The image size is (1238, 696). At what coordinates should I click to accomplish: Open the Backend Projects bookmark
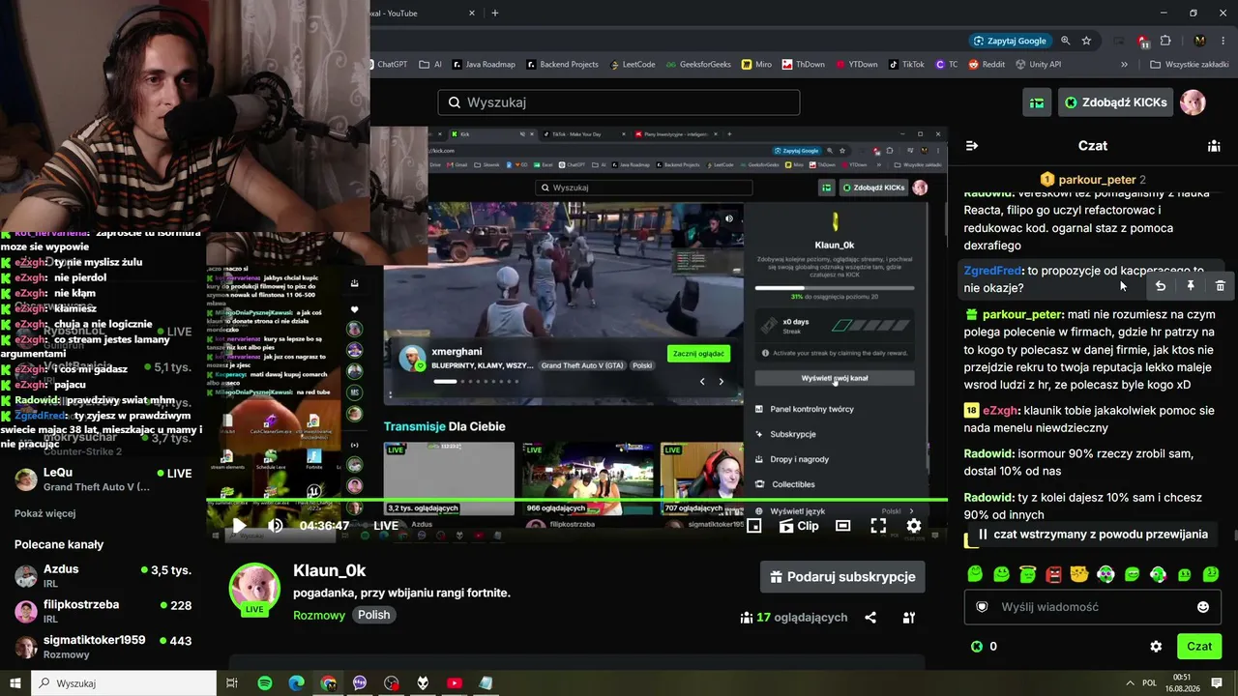click(562, 65)
